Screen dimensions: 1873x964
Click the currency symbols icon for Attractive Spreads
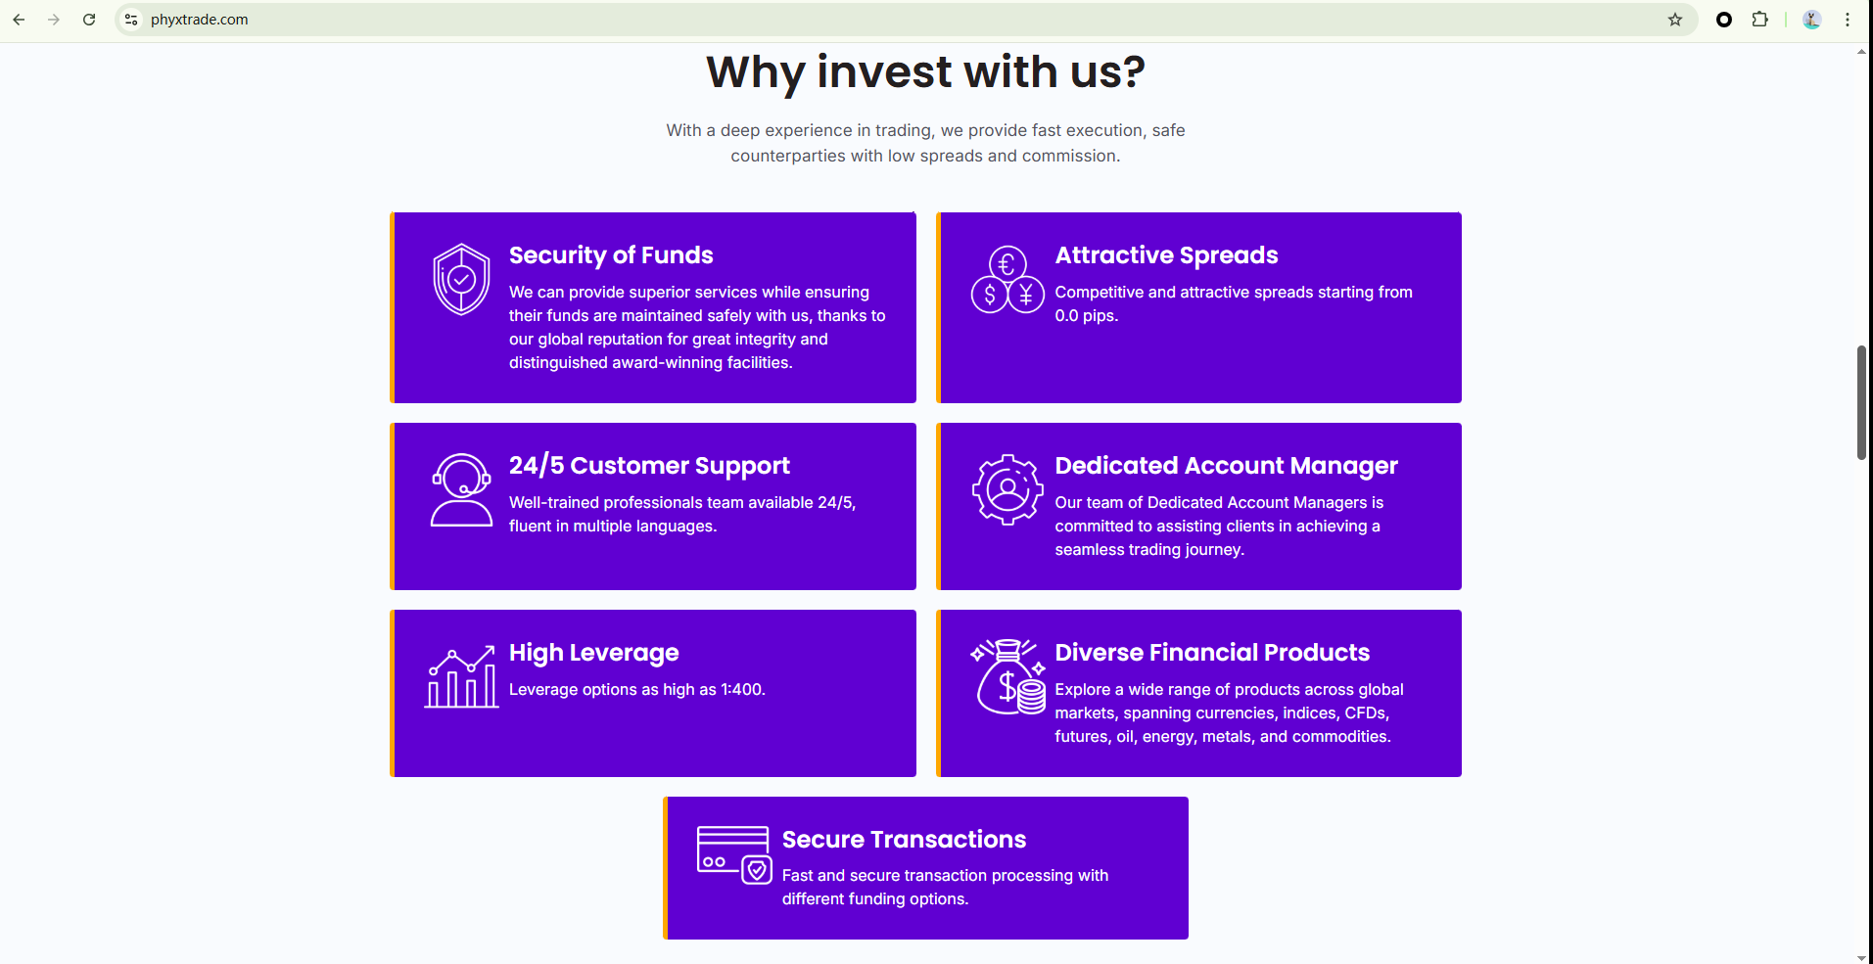coord(1007,279)
